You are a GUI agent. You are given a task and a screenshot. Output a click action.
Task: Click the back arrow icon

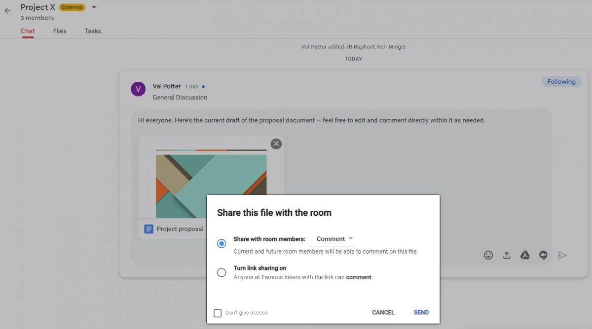pyautogui.click(x=7, y=11)
